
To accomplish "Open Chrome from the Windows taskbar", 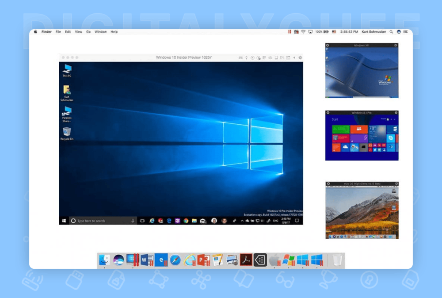I will (x=186, y=221).
